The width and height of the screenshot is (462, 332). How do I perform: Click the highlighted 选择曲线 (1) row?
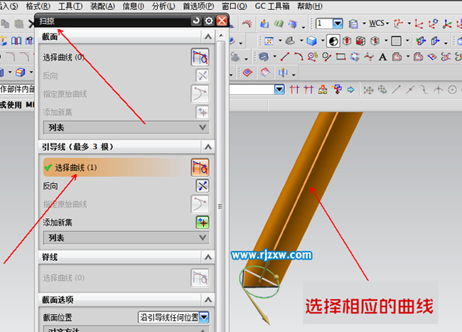pos(114,167)
